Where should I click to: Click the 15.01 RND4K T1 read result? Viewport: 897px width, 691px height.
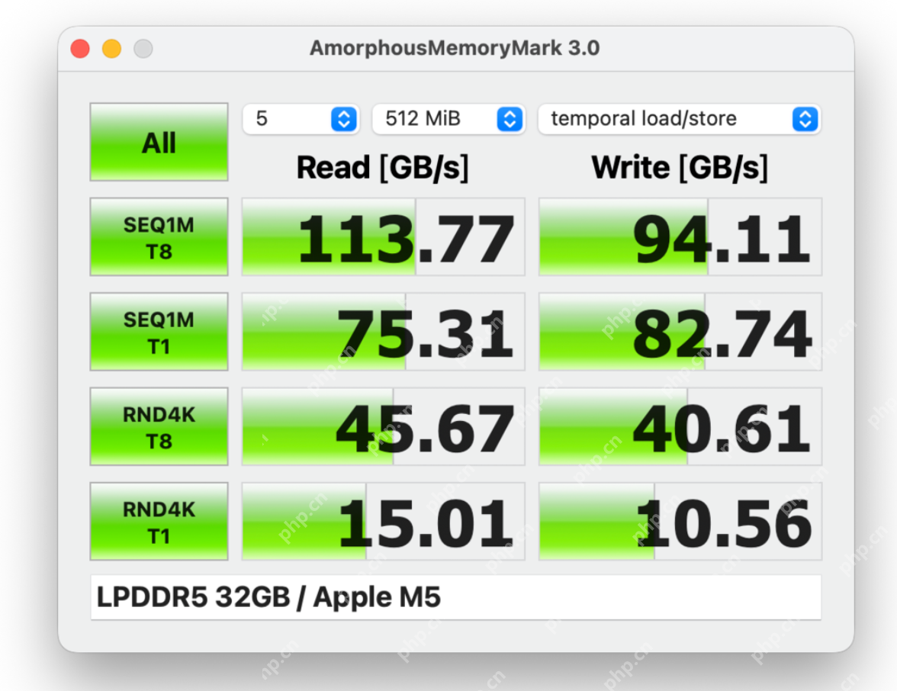[x=383, y=522]
